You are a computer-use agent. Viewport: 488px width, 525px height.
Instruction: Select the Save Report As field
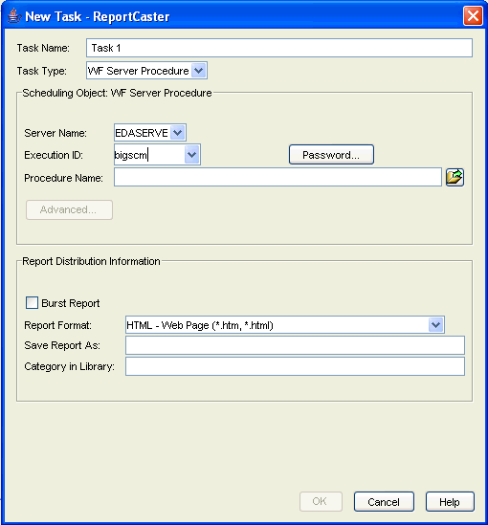tap(295, 345)
